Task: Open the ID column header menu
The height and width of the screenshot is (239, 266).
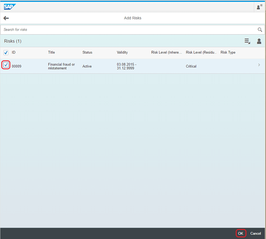Action: (x=14, y=52)
